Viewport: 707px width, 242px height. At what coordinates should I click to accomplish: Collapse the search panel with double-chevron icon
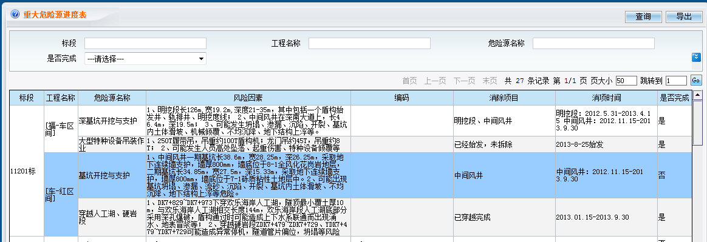click(x=695, y=57)
